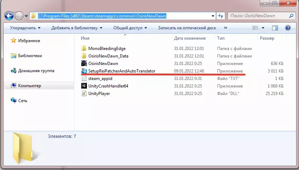Click date 09.01.2022 12:46 cell
Image resolution: width=299 pixels, height=170 pixels.
coord(189,71)
